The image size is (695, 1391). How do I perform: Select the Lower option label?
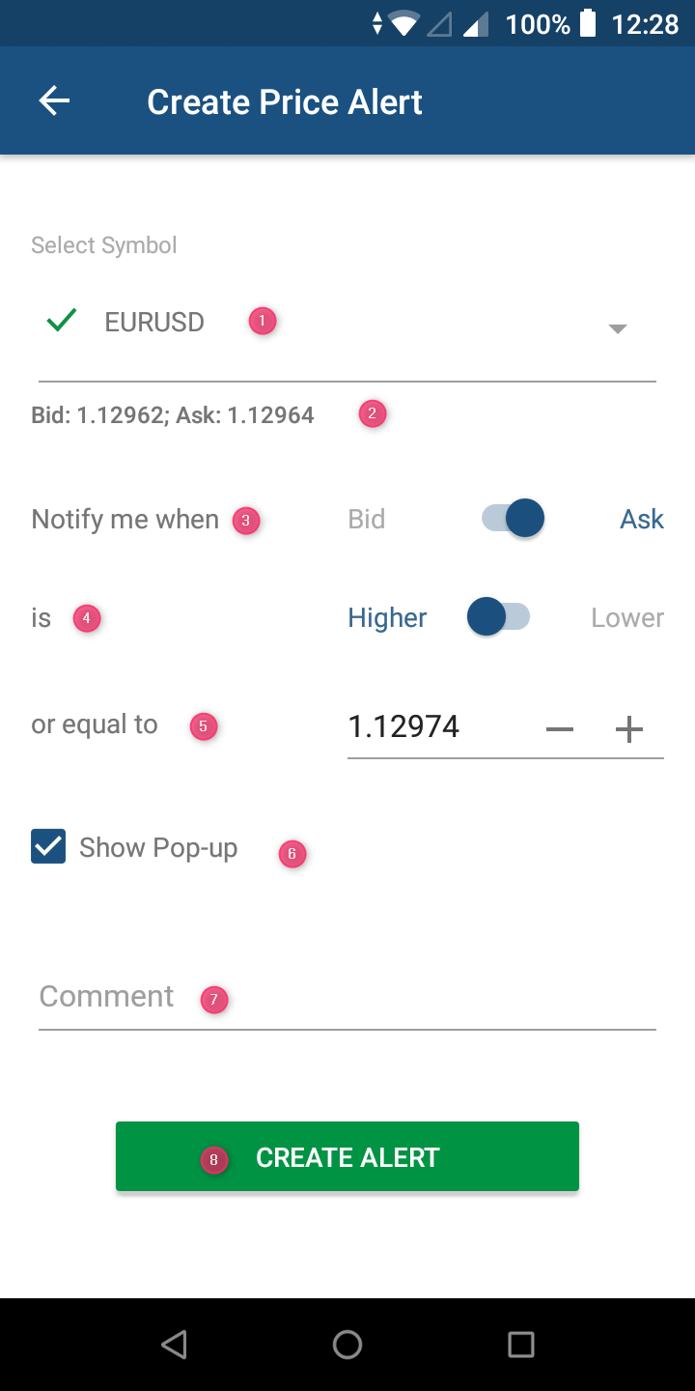[627, 618]
